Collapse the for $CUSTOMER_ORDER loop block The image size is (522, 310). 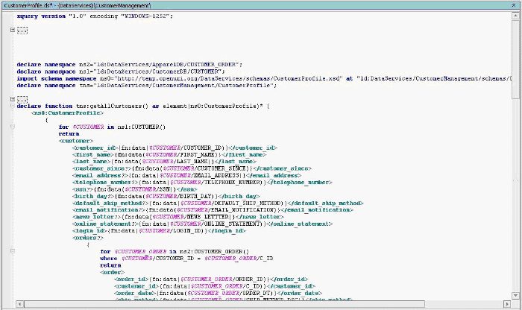click(13, 251)
